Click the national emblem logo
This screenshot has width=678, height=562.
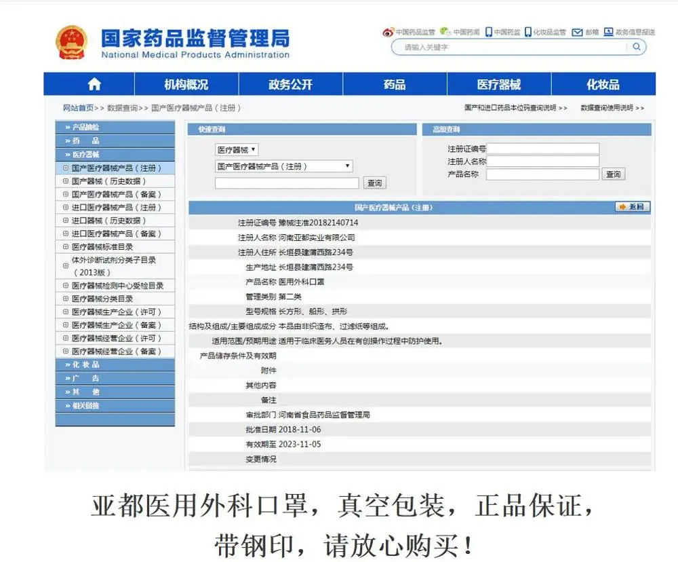click(72, 42)
